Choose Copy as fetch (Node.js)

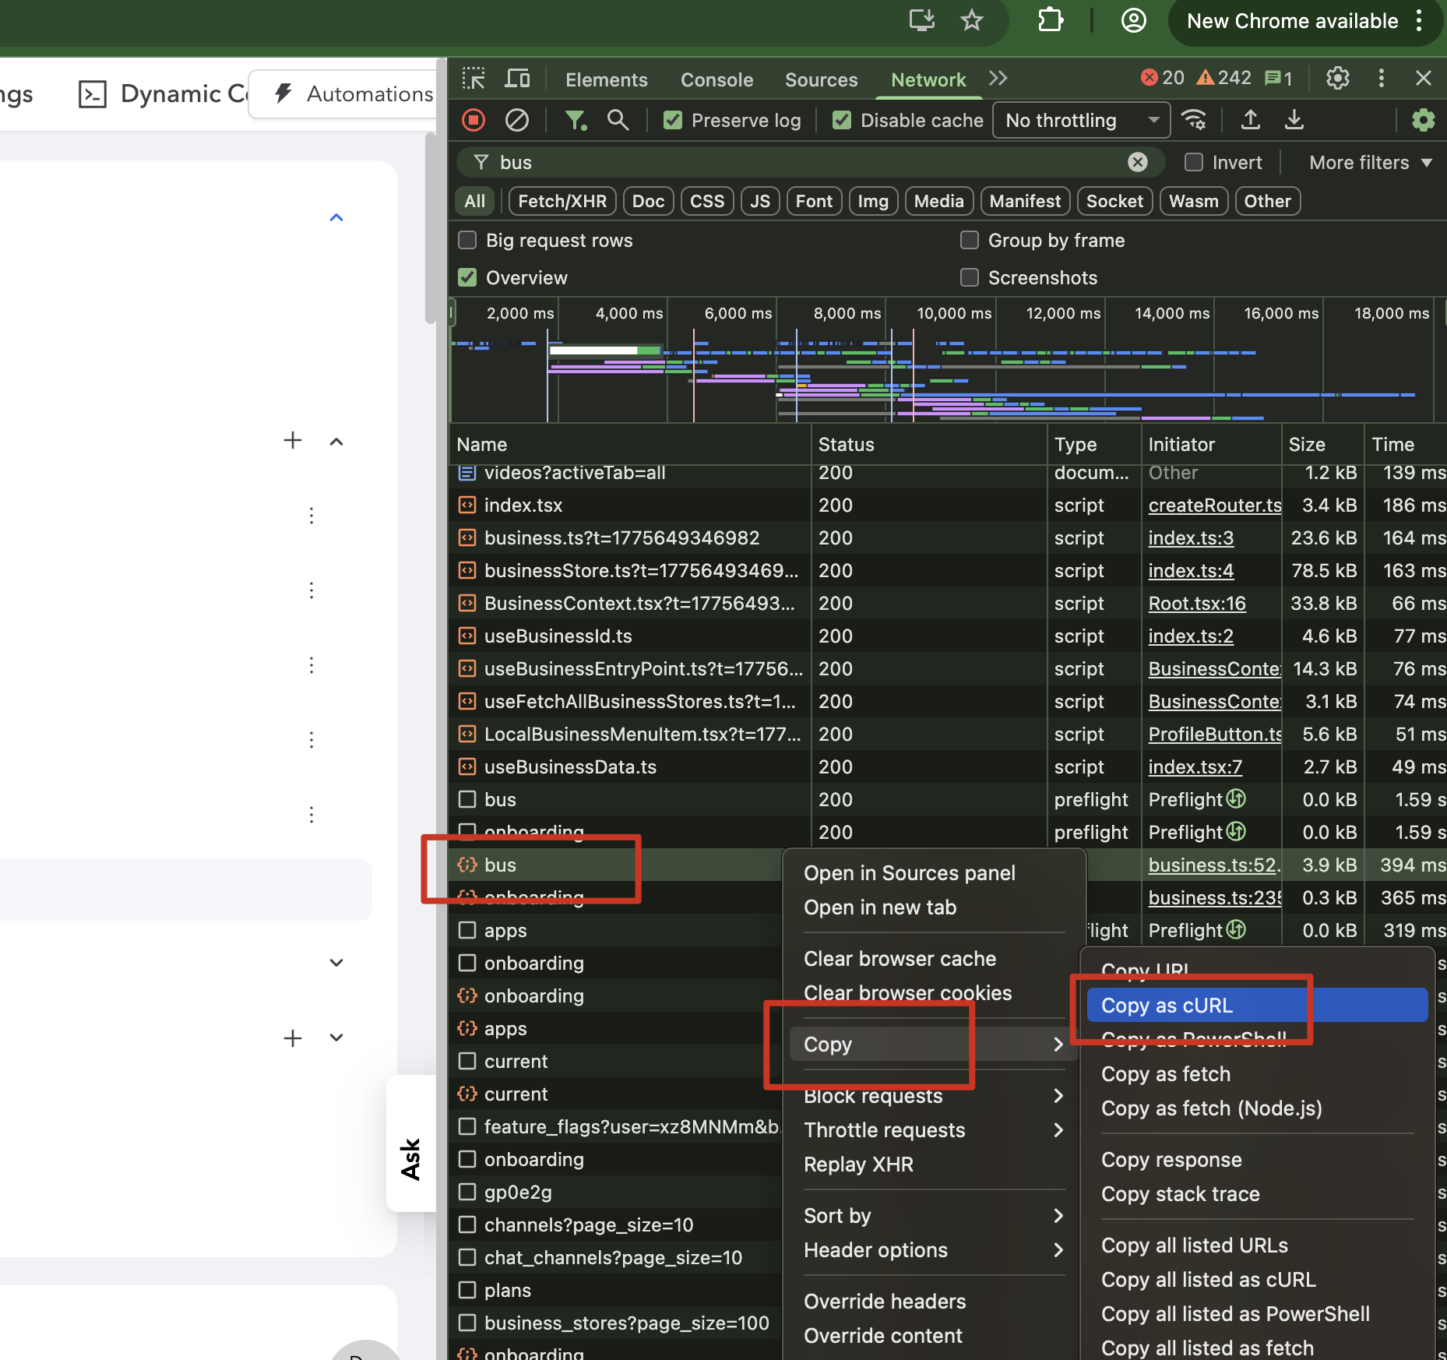[x=1257, y=1108]
